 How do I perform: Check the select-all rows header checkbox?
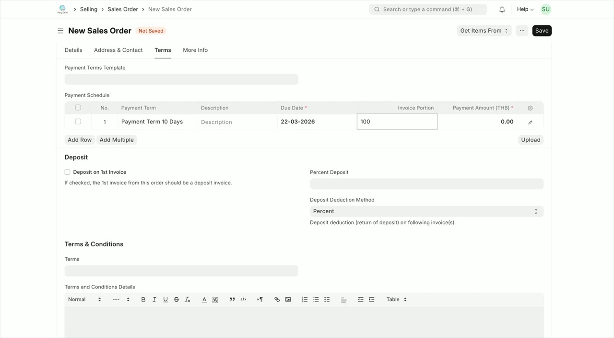click(x=78, y=108)
